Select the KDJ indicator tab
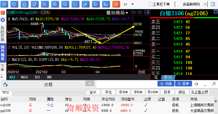Image resolution: width=218 pixels, height=114 pixels. (x=12, y=77)
